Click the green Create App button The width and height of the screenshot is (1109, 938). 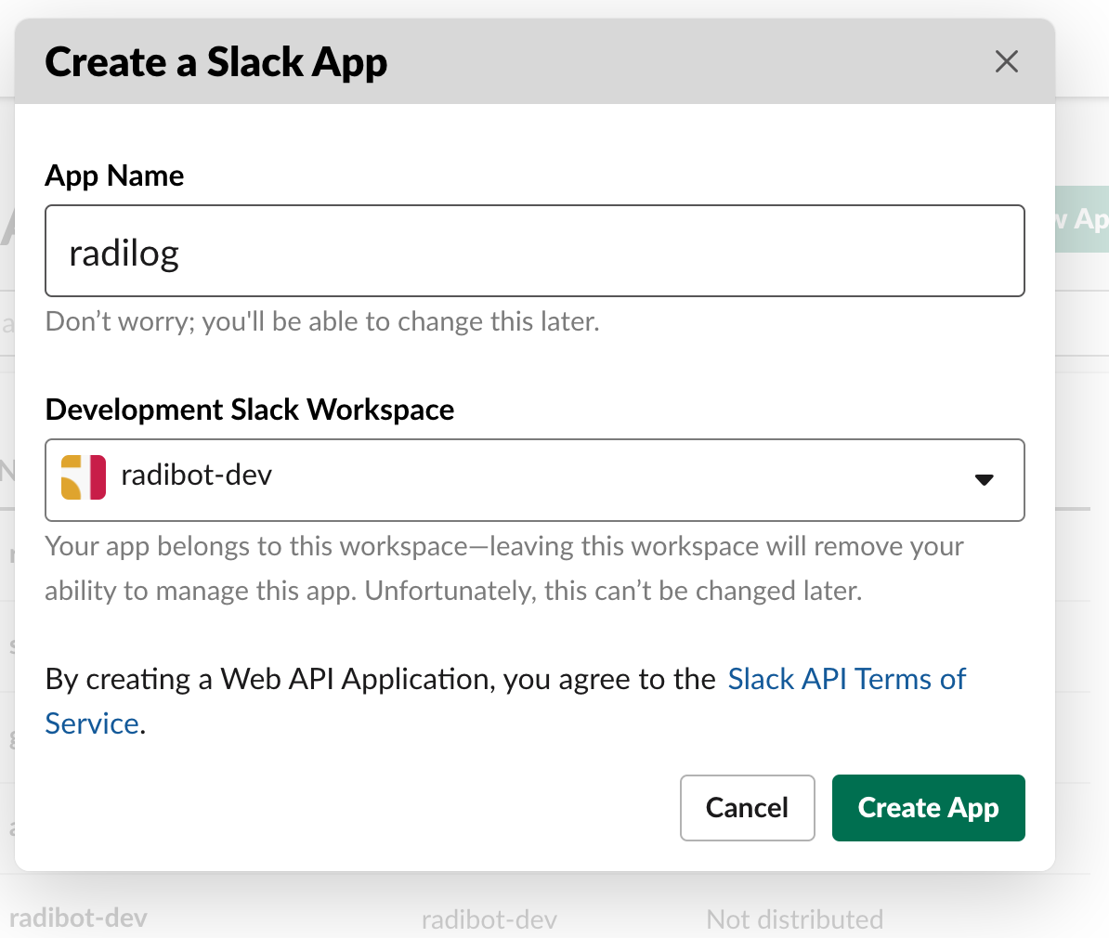click(x=928, y=808)
